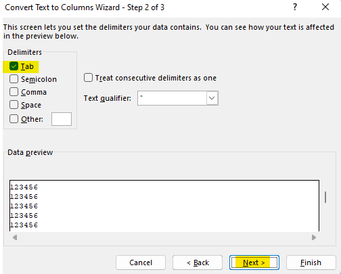The height and width of the screenshot is (274, 341).
Task: Click the left arrow of horizontal preview scrollbar
Action: point(15,237)
